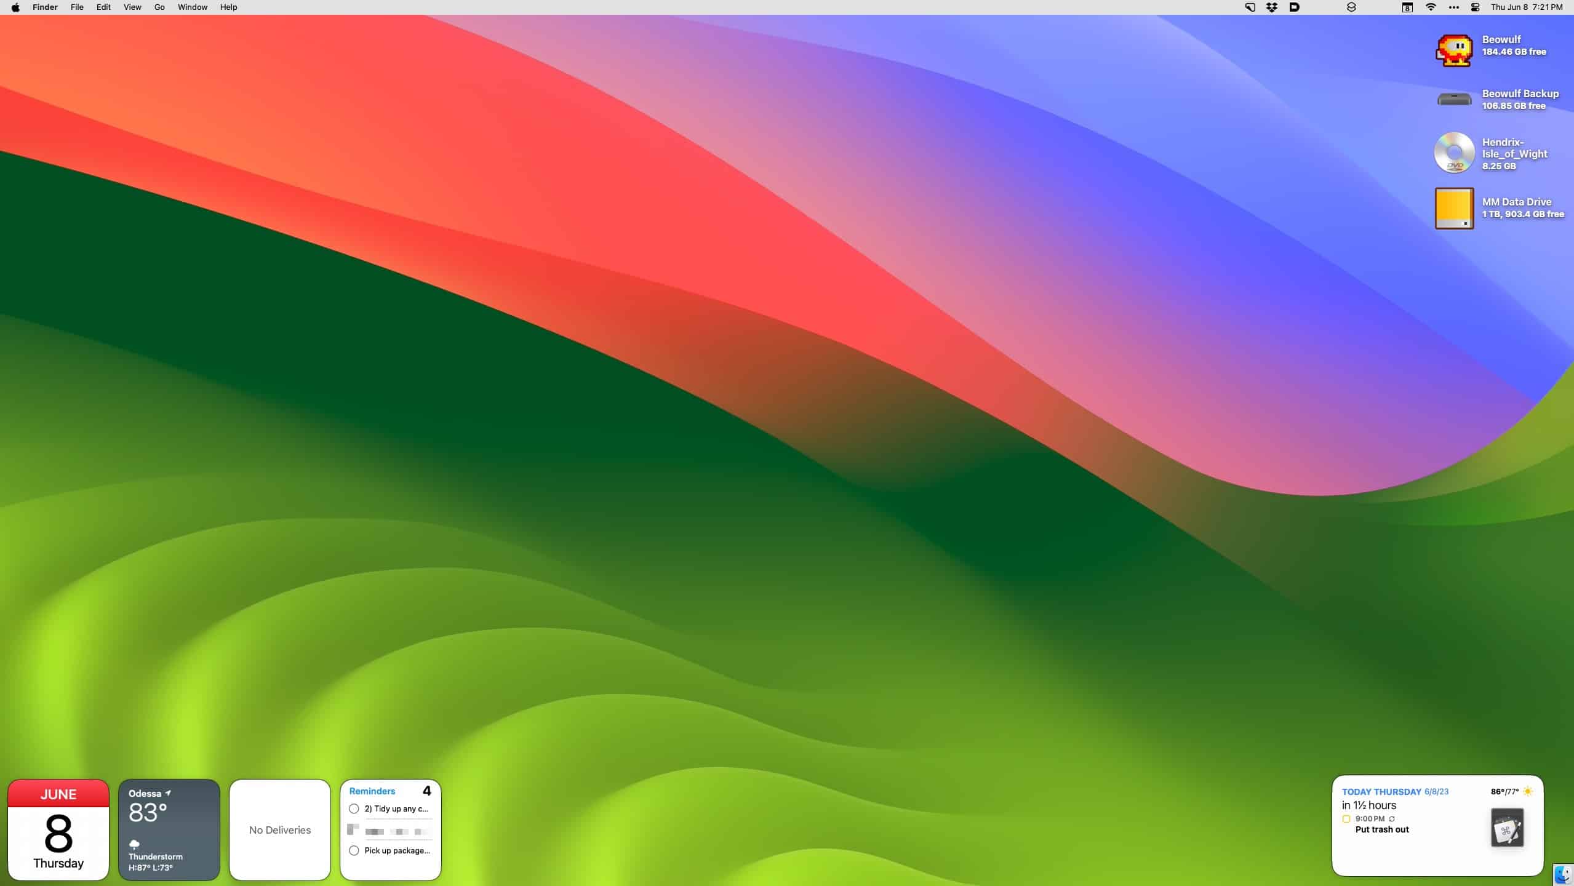Open the Apple menu
This screenshot has width=1574, height=886.
(x=15, y=7)
